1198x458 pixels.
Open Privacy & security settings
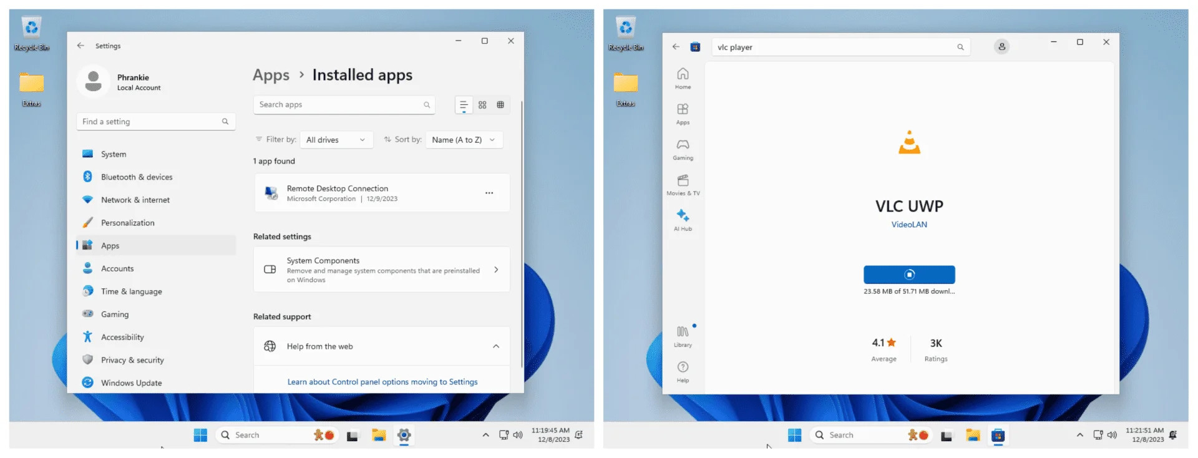pos(156,360)
